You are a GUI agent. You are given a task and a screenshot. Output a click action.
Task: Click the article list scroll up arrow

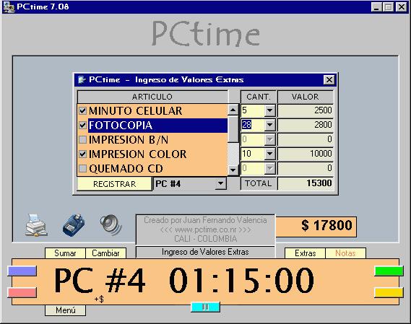(233, 110)
